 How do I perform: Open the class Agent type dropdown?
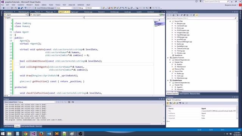pos(95,15)
